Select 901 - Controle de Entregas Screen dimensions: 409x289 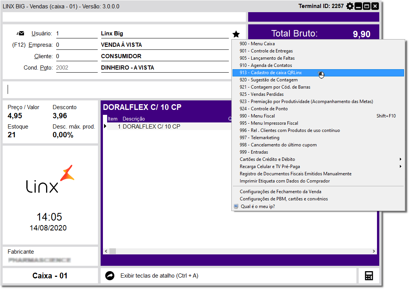318,51
